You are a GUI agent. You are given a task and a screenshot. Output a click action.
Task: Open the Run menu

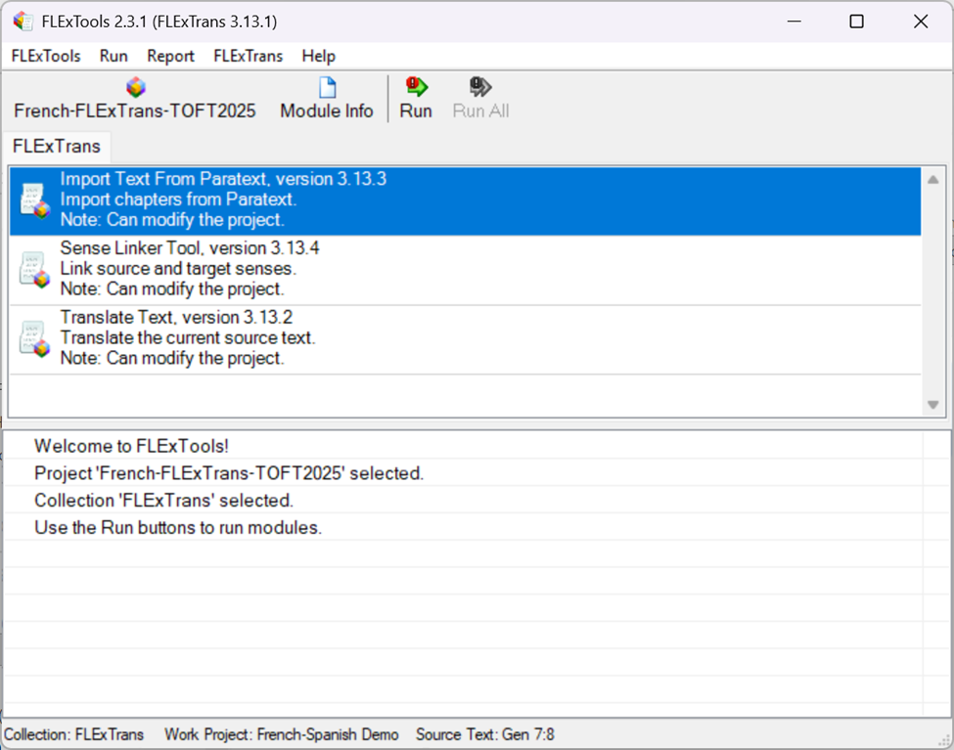click(114, 56)
